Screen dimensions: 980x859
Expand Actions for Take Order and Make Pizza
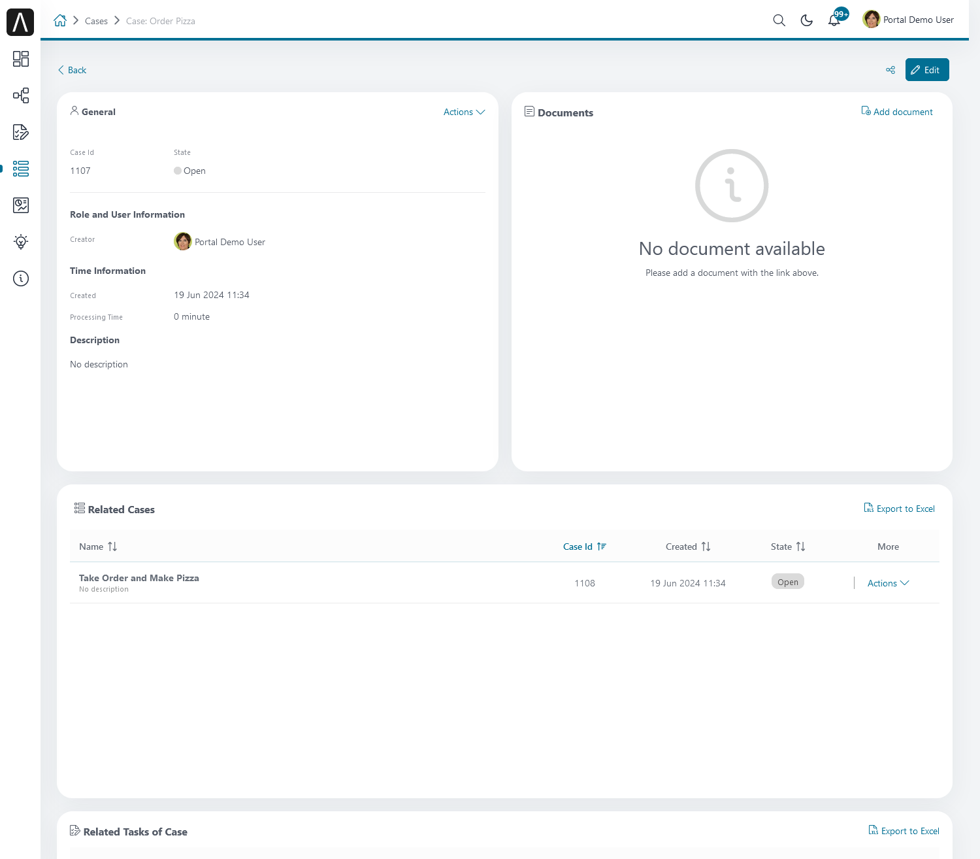point(888,583)
